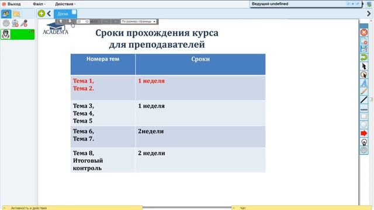Select the round pointer highlight tool
Viewport: 374px width, 210px height.
pos(363,75)
